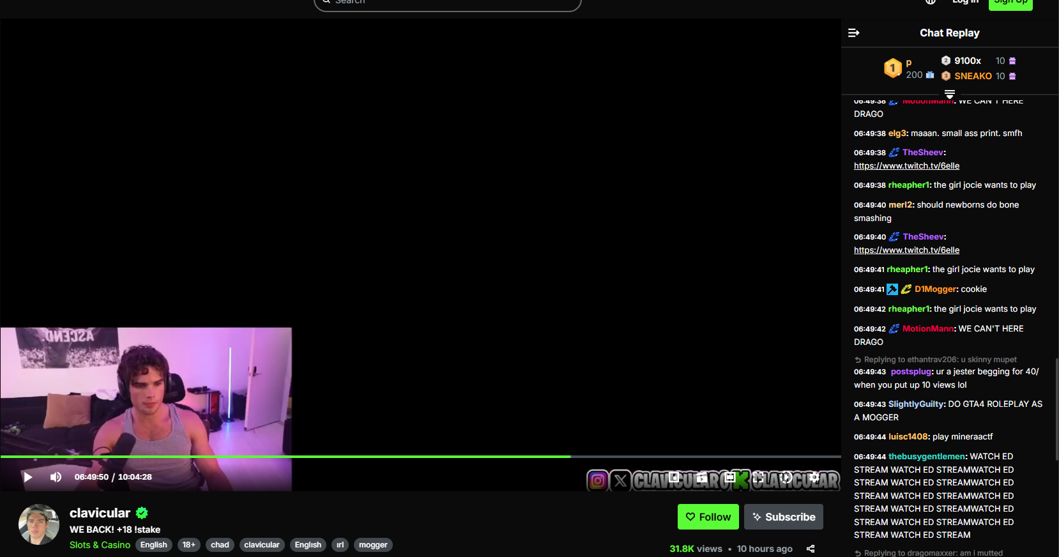Expand the gift leaderboard with down handle
The image size is (1059, 557).
pos(950,94)
